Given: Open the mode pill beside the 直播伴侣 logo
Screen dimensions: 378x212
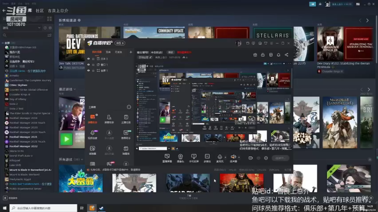Looking at the screenshot, I should 120,43.
